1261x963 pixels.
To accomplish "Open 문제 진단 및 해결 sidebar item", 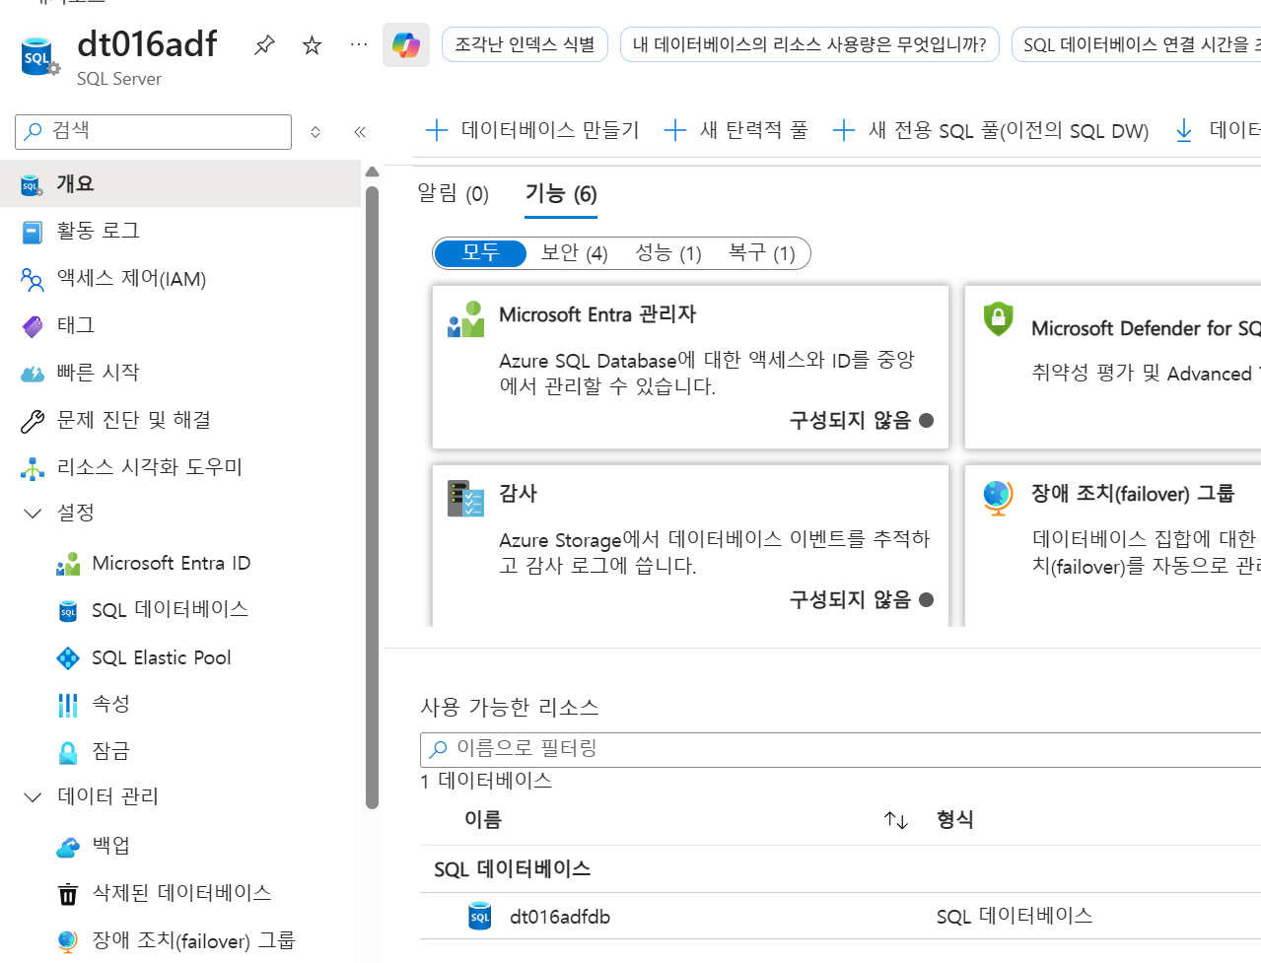I will 180,421.
